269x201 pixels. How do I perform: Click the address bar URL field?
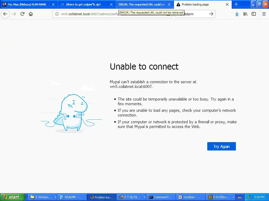click(x=112, y=14)
